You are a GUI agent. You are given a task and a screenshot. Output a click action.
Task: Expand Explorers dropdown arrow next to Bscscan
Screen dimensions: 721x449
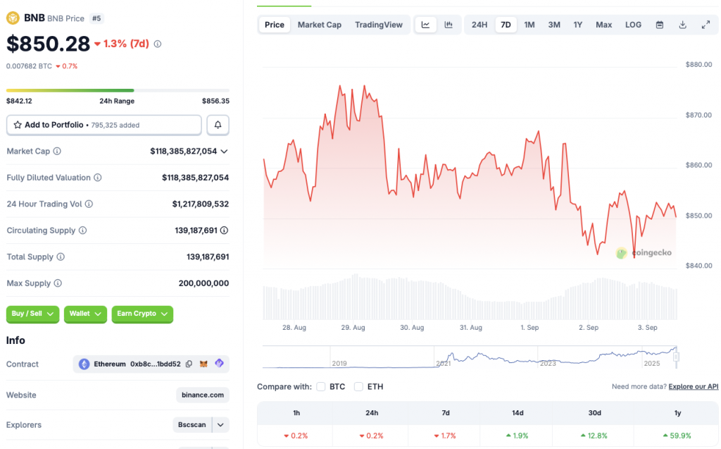[220, 424]
